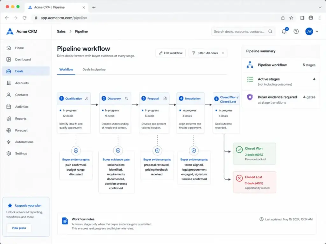
Task: Open Dashboard in the sidebar
Action: [26, 59]
